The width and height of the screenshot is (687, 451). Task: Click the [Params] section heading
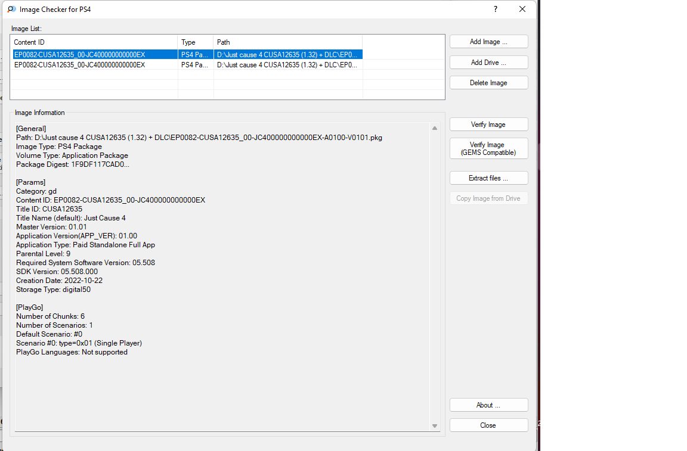click(x=30, y=182)
